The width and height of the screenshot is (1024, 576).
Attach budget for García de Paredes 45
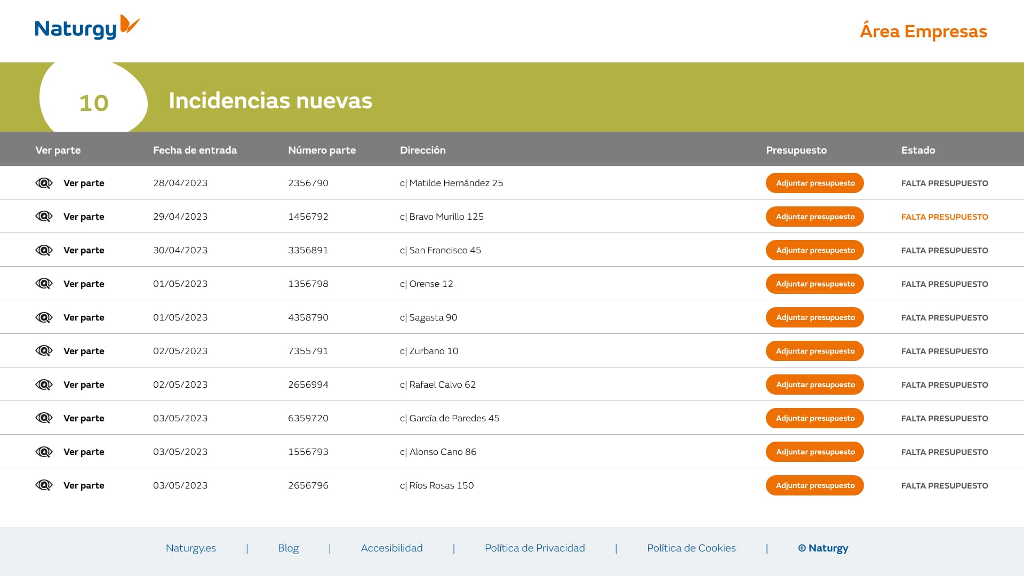[814, 418]
